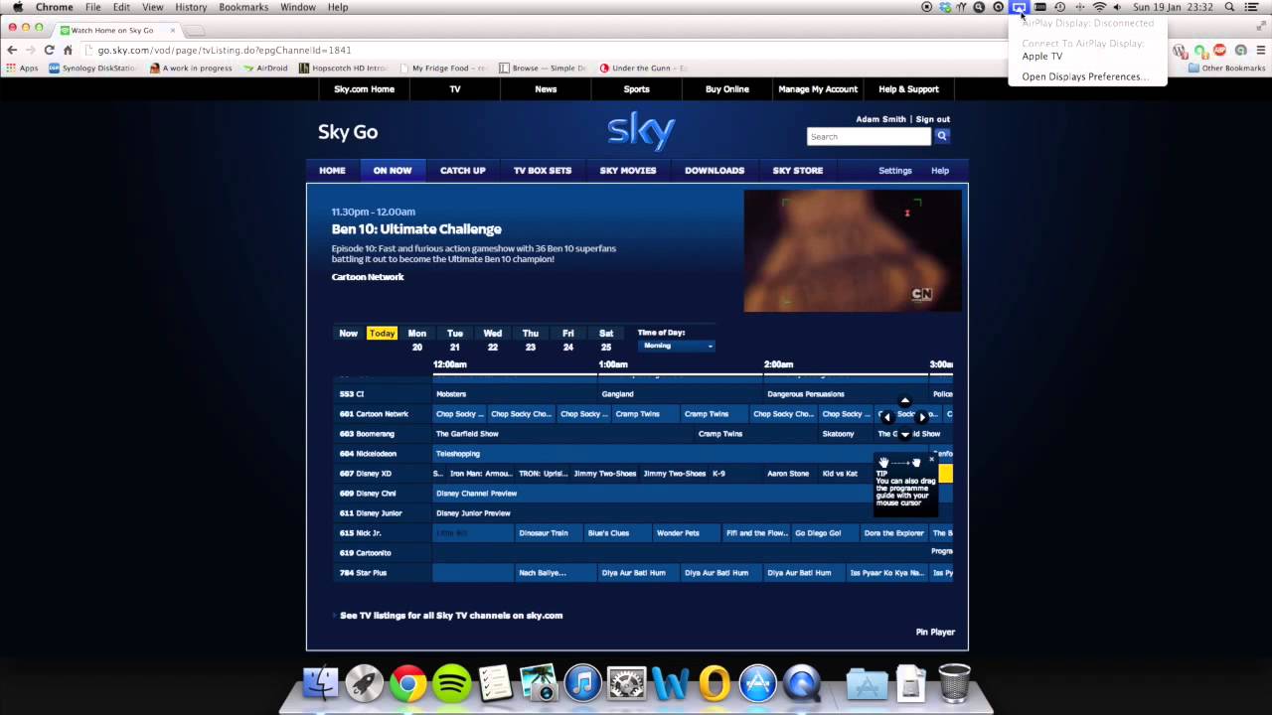1272x715 pixels.
Task: Click the Chrome home icon
Action: pyautogui.click(x=68, y=50)
